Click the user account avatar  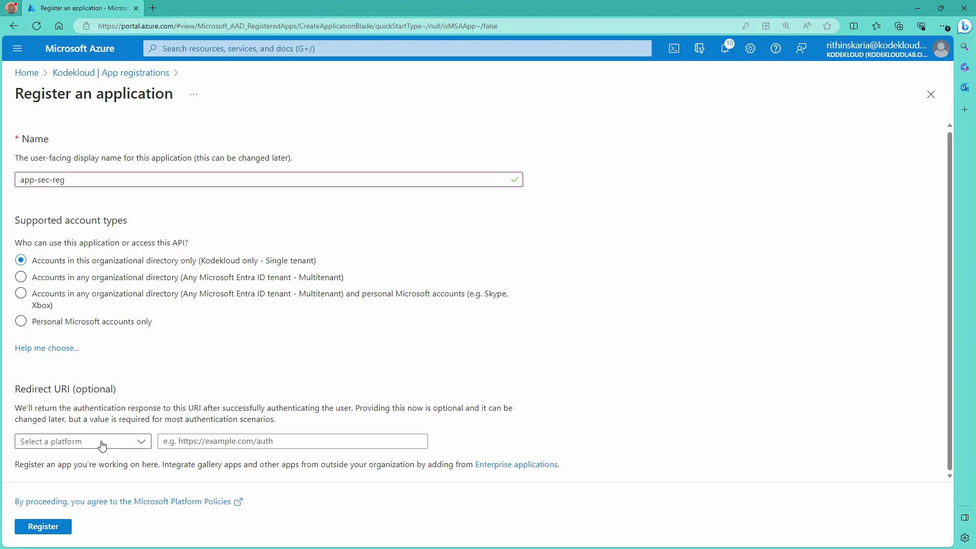(x=941, y=49)
